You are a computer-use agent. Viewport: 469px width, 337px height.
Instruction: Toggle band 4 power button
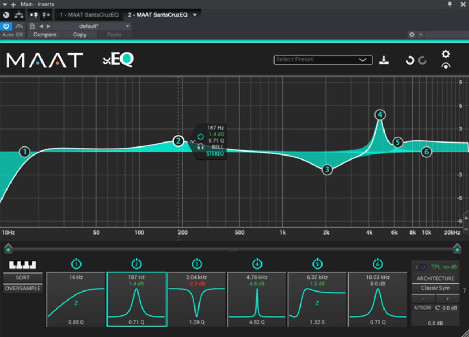pyautogui.click(x=257, y=264)
